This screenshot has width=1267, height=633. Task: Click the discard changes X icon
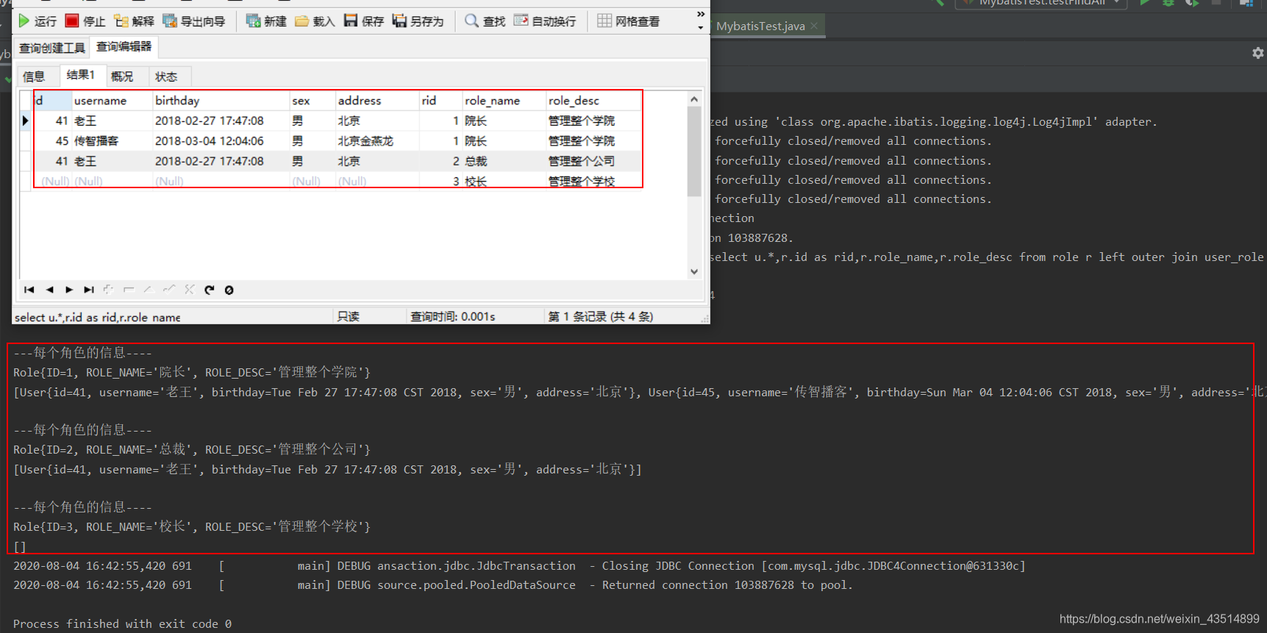coord(190,290)
